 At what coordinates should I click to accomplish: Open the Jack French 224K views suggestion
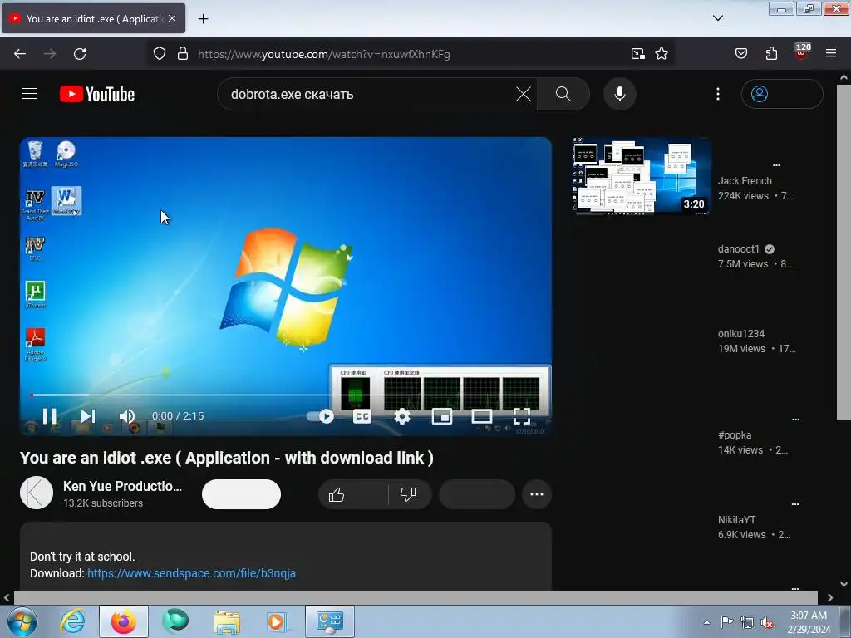[x=755, y=189]
